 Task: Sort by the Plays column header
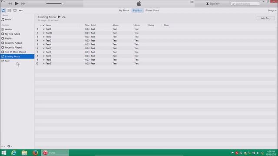(x=166, y=25)
